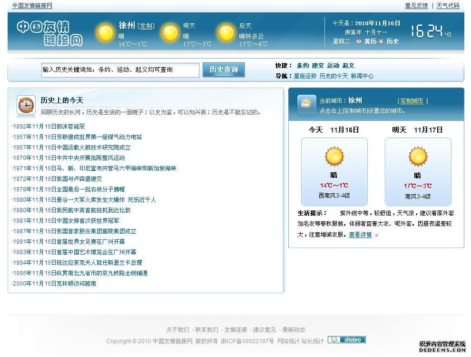This screenshot has height=357, width=471.
Task: Click the 后天 weather sun icon
Action: click(226, 33)
